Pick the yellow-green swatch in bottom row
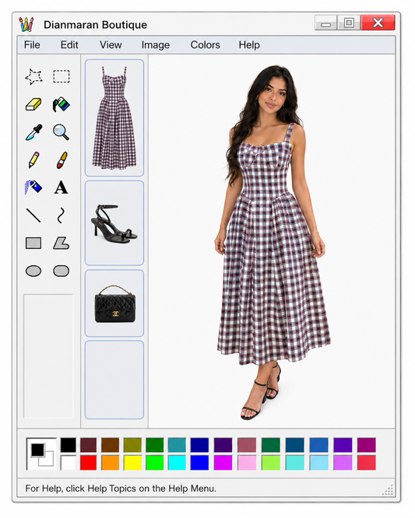This screenshot has width=415, height=518. pyautogui.click(x=271, y=463)
